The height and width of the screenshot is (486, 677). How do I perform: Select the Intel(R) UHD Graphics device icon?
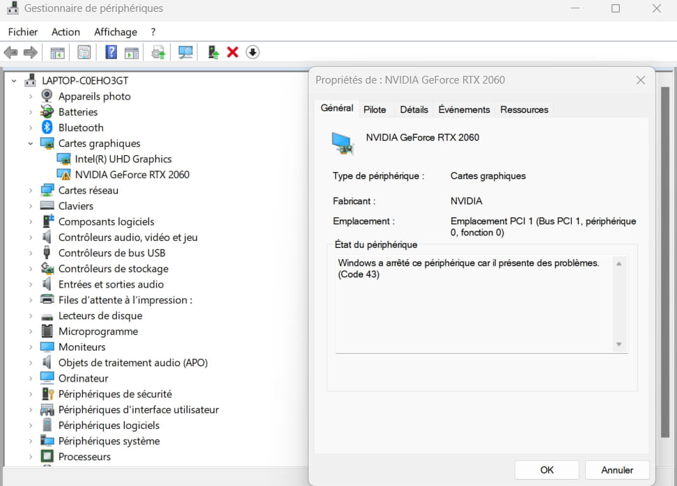coord(63,159)
